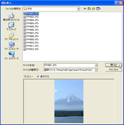124x125 pixels.
Task: Open マイ ドキュメント folder shortcut
Action: pyautogui.click(x=11, y=36)
